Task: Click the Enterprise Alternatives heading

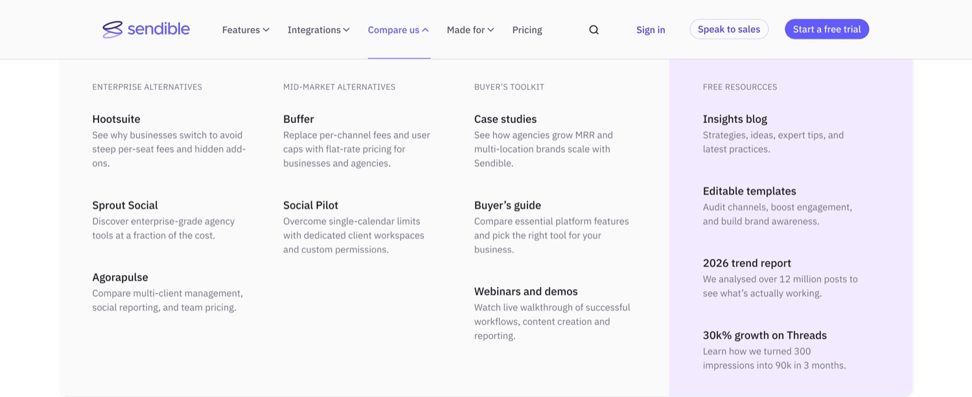Action: pos(147,87)
